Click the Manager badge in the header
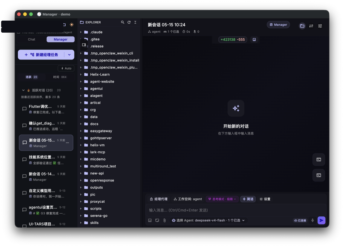The height and width of the screenshot is (247, 344). point(278,25)
